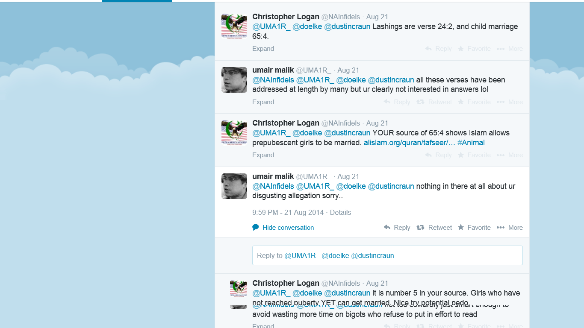Click the 9:59 PM - 21 Aug 2014 timestamp

point(289,212)
